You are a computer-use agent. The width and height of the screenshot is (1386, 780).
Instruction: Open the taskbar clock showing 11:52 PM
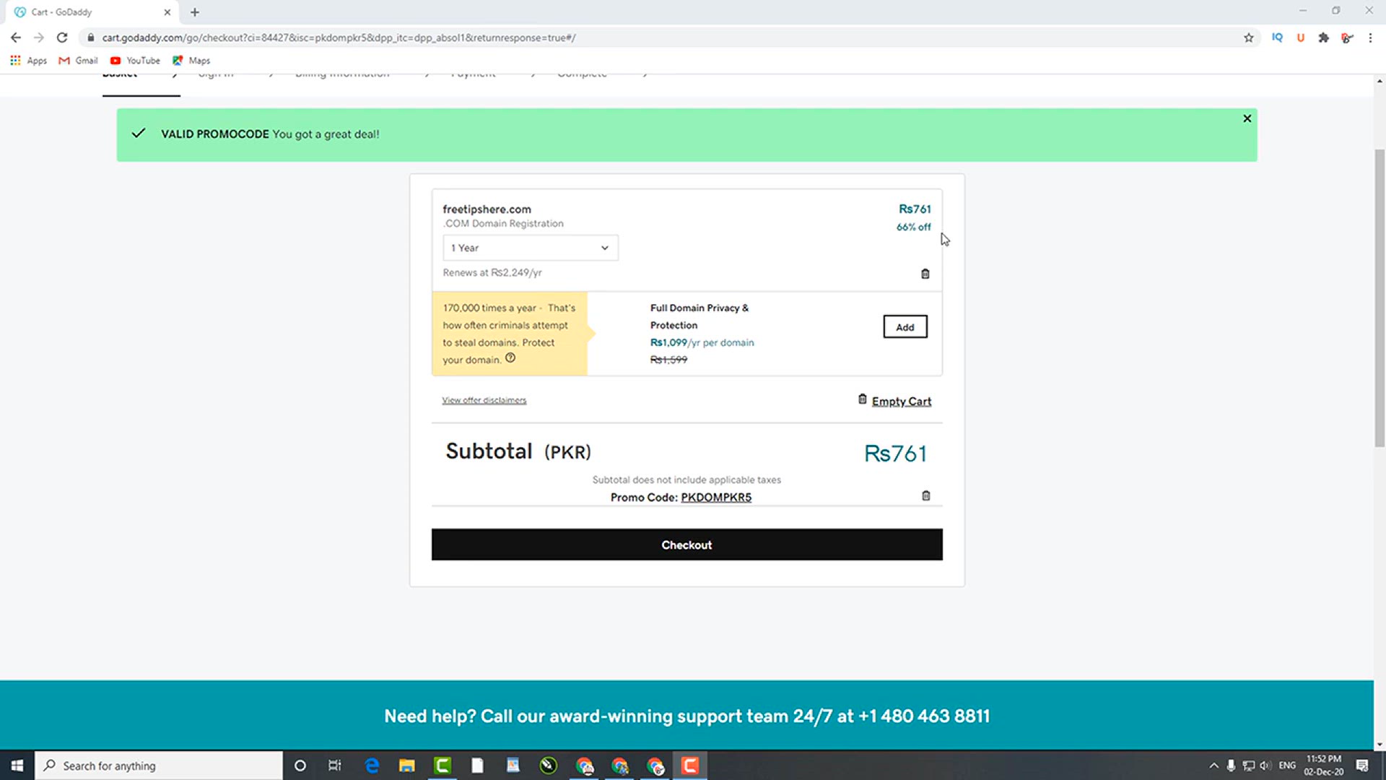click(1324, 766)
